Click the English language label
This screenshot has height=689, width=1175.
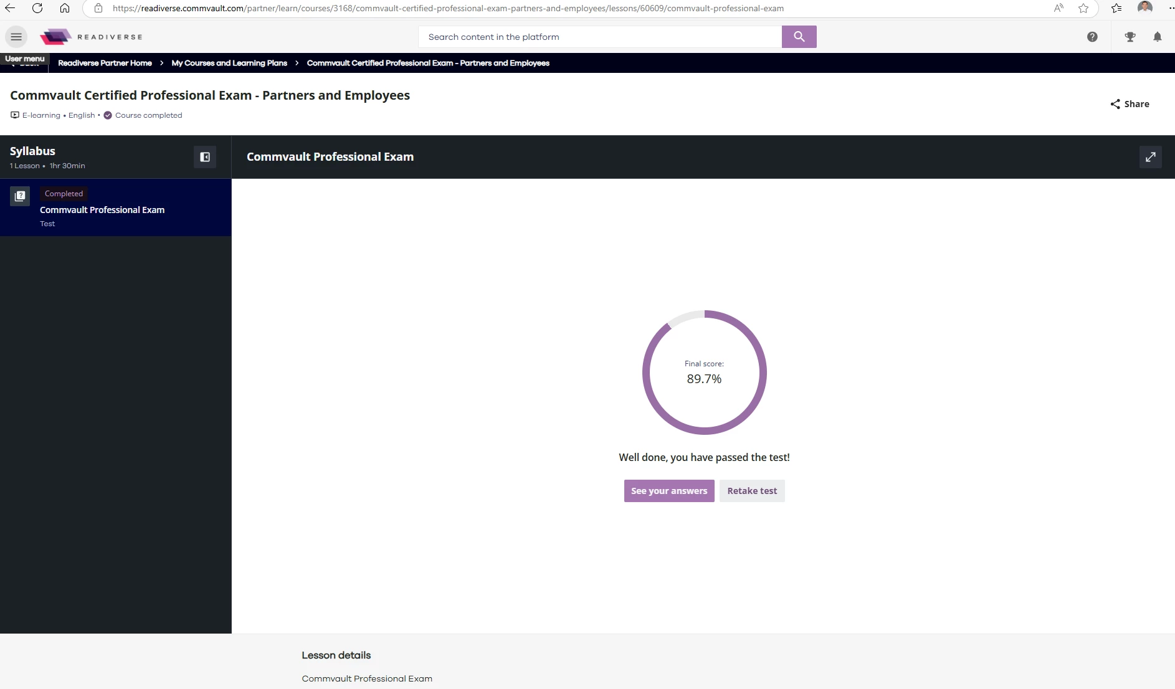pos(82,115)
